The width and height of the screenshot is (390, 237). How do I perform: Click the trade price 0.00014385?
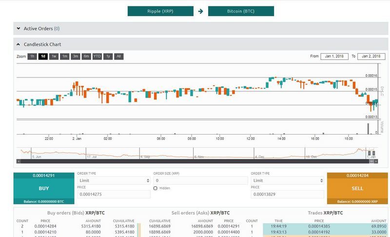click(x=319, y=226)
